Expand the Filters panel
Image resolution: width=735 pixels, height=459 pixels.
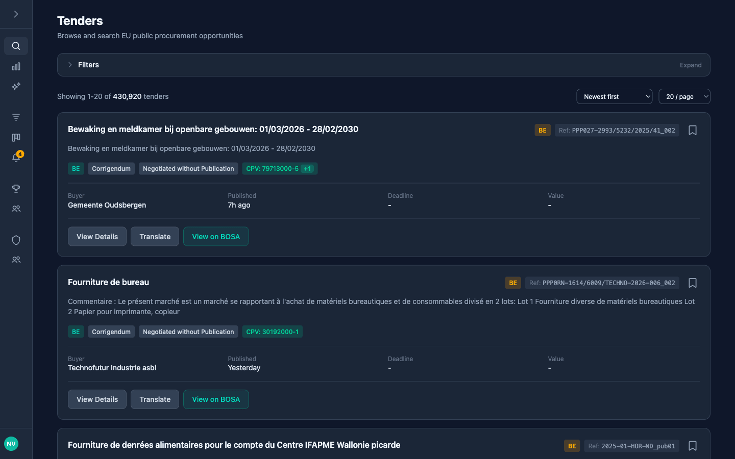click(691, 65)
